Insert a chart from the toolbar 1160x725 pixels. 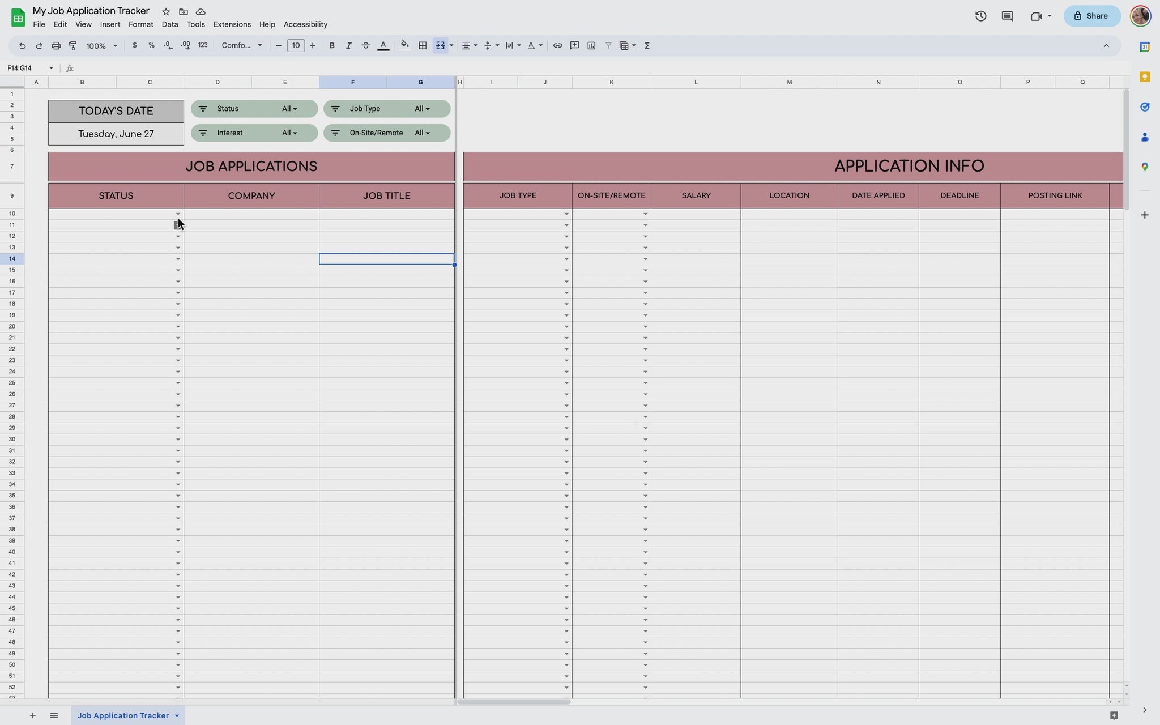tap(591, 45)
